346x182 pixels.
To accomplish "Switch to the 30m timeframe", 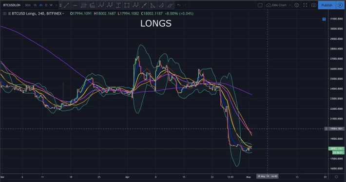I will point(28,5).
